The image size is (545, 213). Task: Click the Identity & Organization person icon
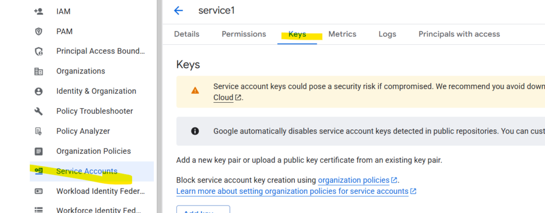pos(38,91)
